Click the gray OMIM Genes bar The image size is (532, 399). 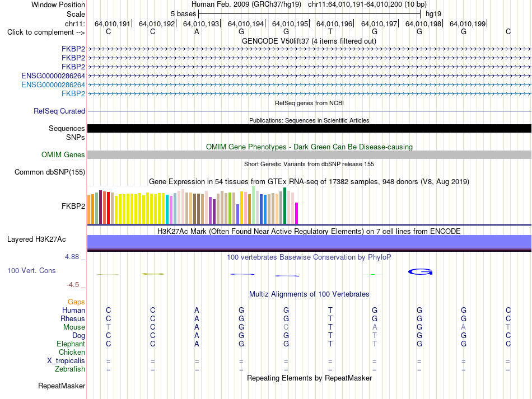point(309,154)
